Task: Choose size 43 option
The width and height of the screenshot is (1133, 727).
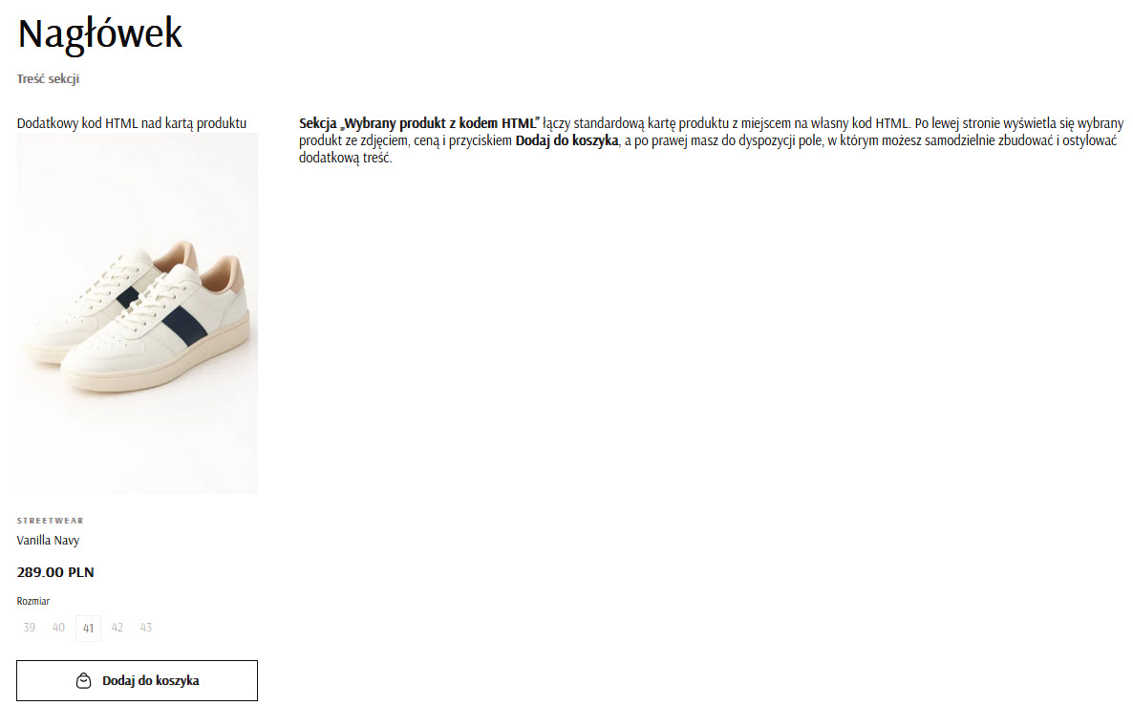Action: [146, 628]
